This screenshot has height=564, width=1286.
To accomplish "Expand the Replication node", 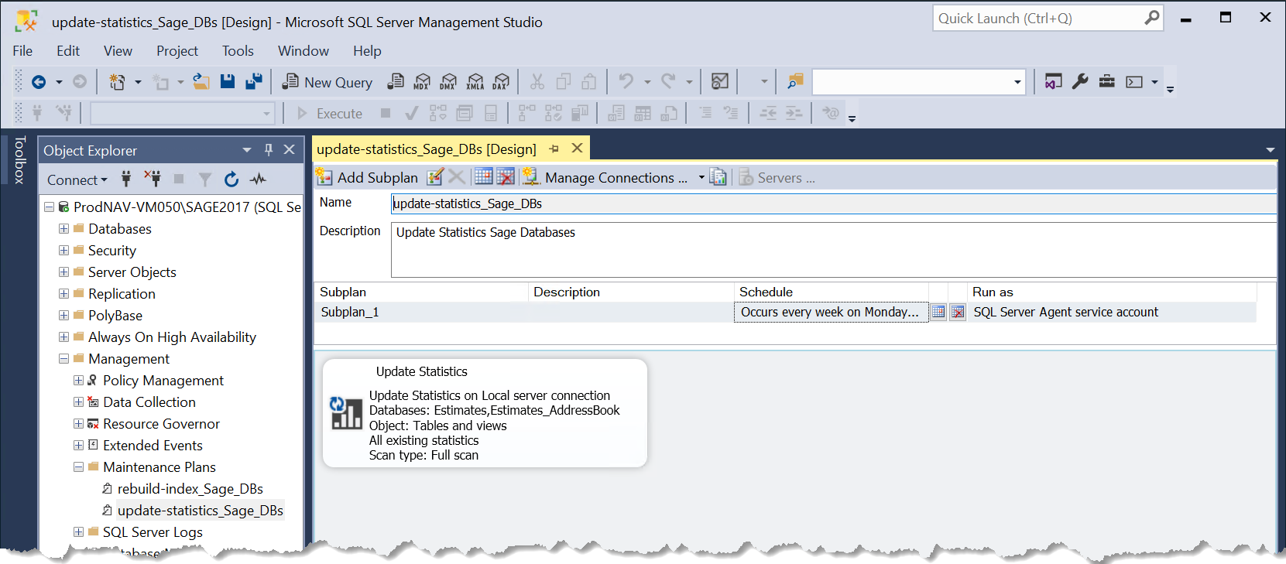I will [64, 294].
